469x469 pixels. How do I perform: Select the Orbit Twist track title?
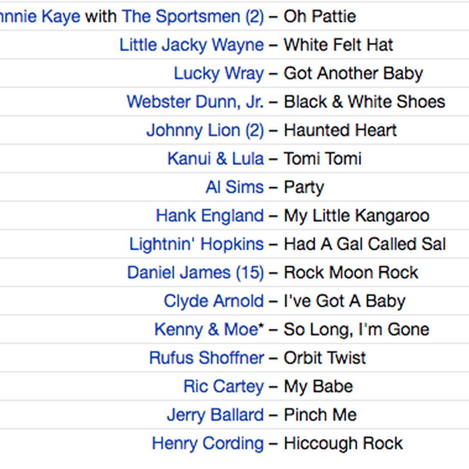tap(325, 358)
